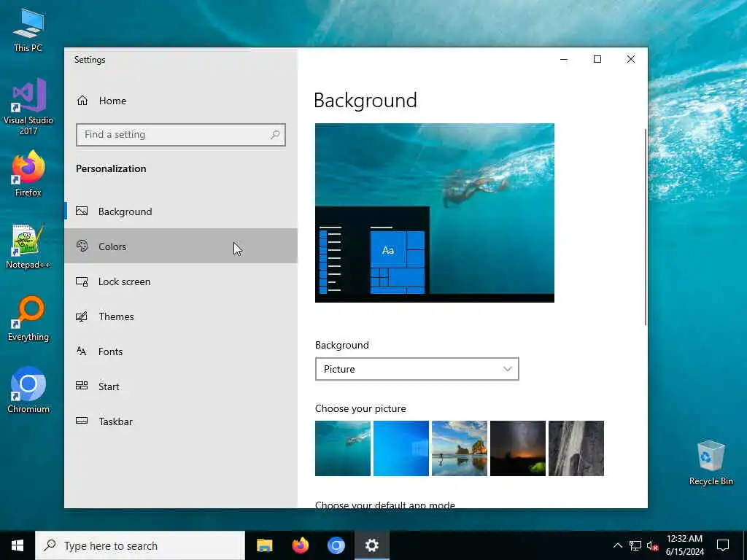
Task: Click the Lock screen icon
Action: point(82,281)
